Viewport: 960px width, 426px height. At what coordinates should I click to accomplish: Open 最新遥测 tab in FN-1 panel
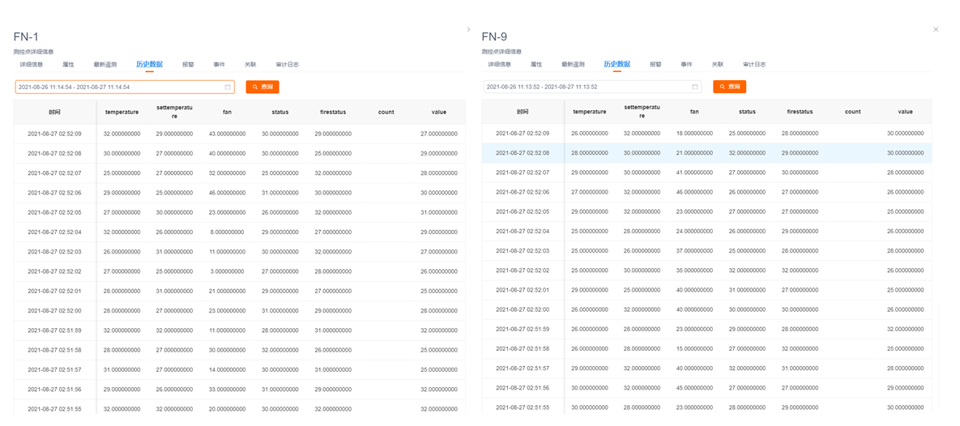[x=105, y=64]
